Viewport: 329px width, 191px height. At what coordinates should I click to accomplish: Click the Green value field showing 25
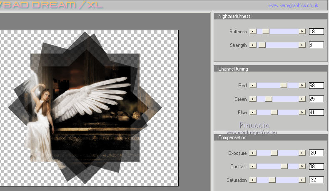317,99
